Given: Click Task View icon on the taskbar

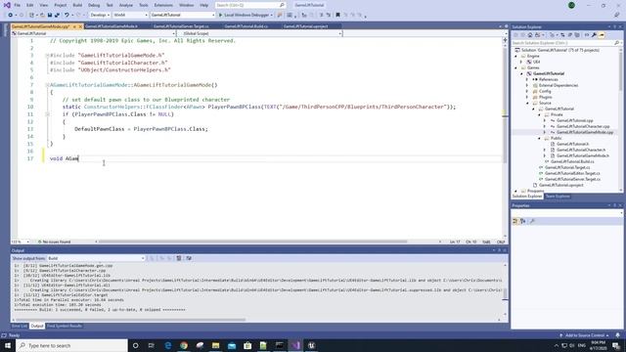Looking at the screenshot, I should click(152, 345).
